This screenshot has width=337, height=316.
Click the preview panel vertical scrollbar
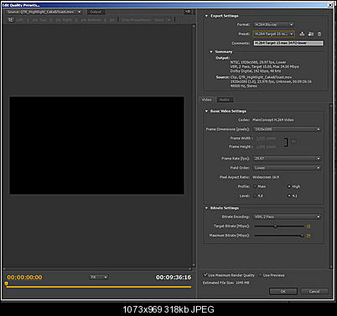point(194,145)
